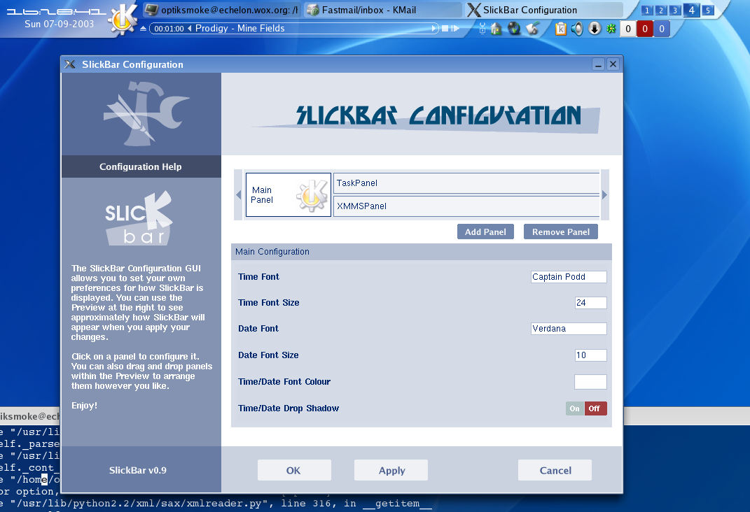Image resolution: width=750 pixels, height=512 pixels.
Task: Click the Configuration Help header
Action: pyautogui.click(x=141, y=166)
